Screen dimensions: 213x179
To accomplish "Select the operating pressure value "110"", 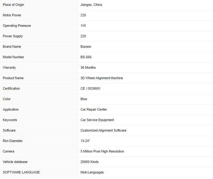I will [x=83, y=26].
